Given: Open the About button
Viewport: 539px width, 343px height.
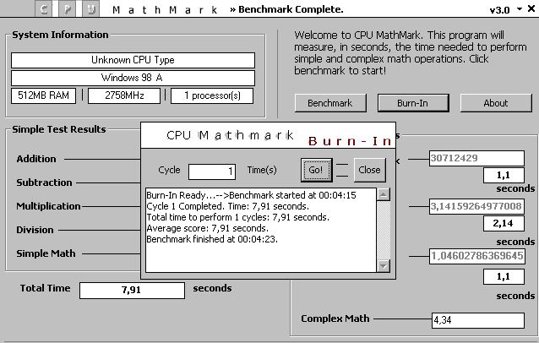Looking at the screenshot, I should 496,103.
